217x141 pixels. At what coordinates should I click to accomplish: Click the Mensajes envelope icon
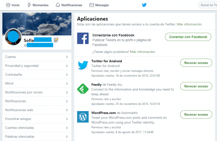pos(92,5)
